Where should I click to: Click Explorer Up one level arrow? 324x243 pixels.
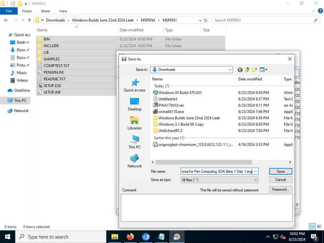point(29,20)
